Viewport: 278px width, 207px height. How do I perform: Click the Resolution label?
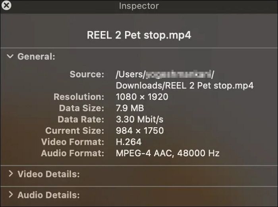point(79,97)
